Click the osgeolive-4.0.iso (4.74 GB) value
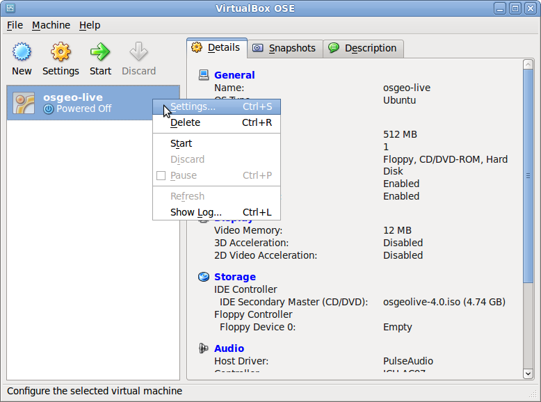The image size is (541, 402). [444, 302]
